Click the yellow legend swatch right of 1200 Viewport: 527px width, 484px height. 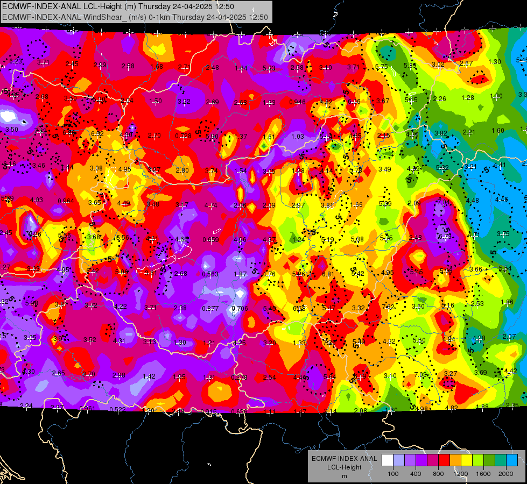(x=467, y=460)
